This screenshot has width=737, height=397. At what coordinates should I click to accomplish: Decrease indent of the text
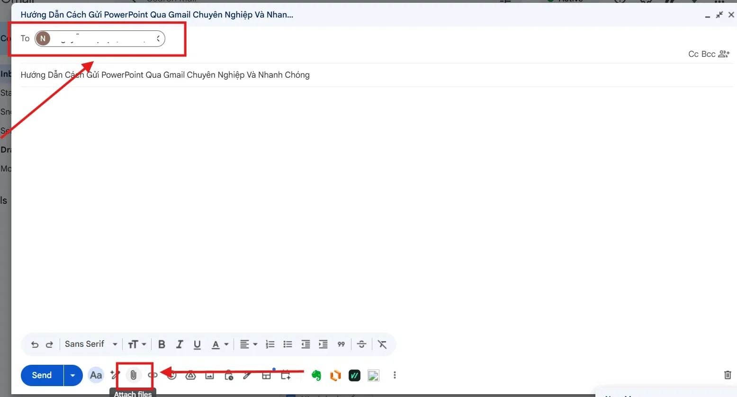pos(306,344)
